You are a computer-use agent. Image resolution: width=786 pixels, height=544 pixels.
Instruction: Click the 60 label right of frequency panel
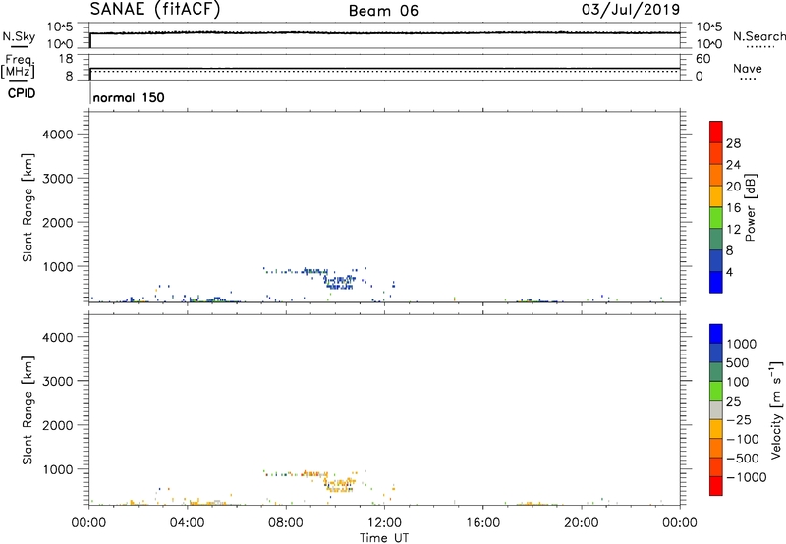pos(702,59)
